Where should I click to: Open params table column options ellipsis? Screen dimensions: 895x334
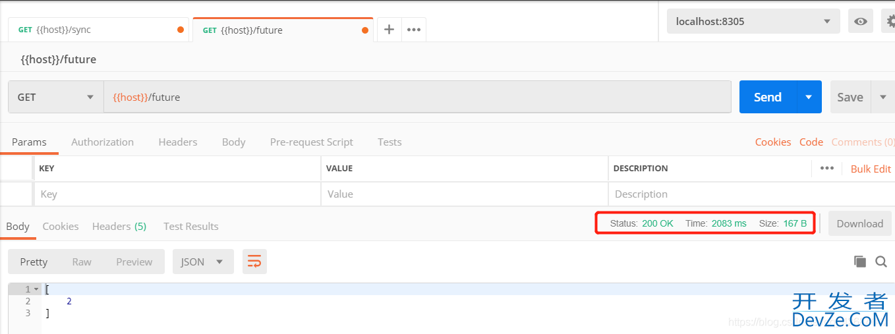[826, 168]
